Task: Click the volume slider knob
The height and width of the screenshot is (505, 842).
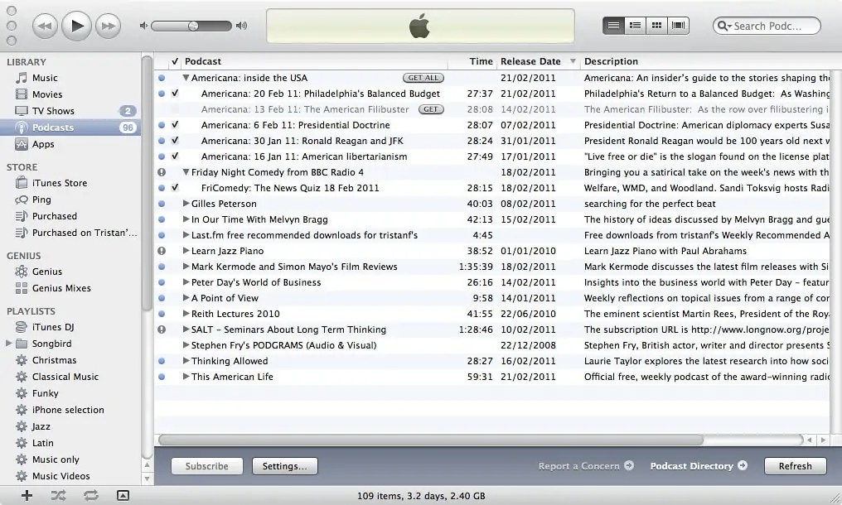Action: click(193, 26)
